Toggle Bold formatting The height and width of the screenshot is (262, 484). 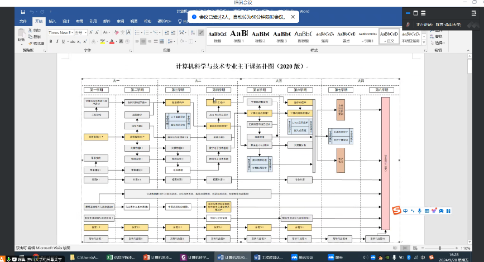click(x=51, y=41)
